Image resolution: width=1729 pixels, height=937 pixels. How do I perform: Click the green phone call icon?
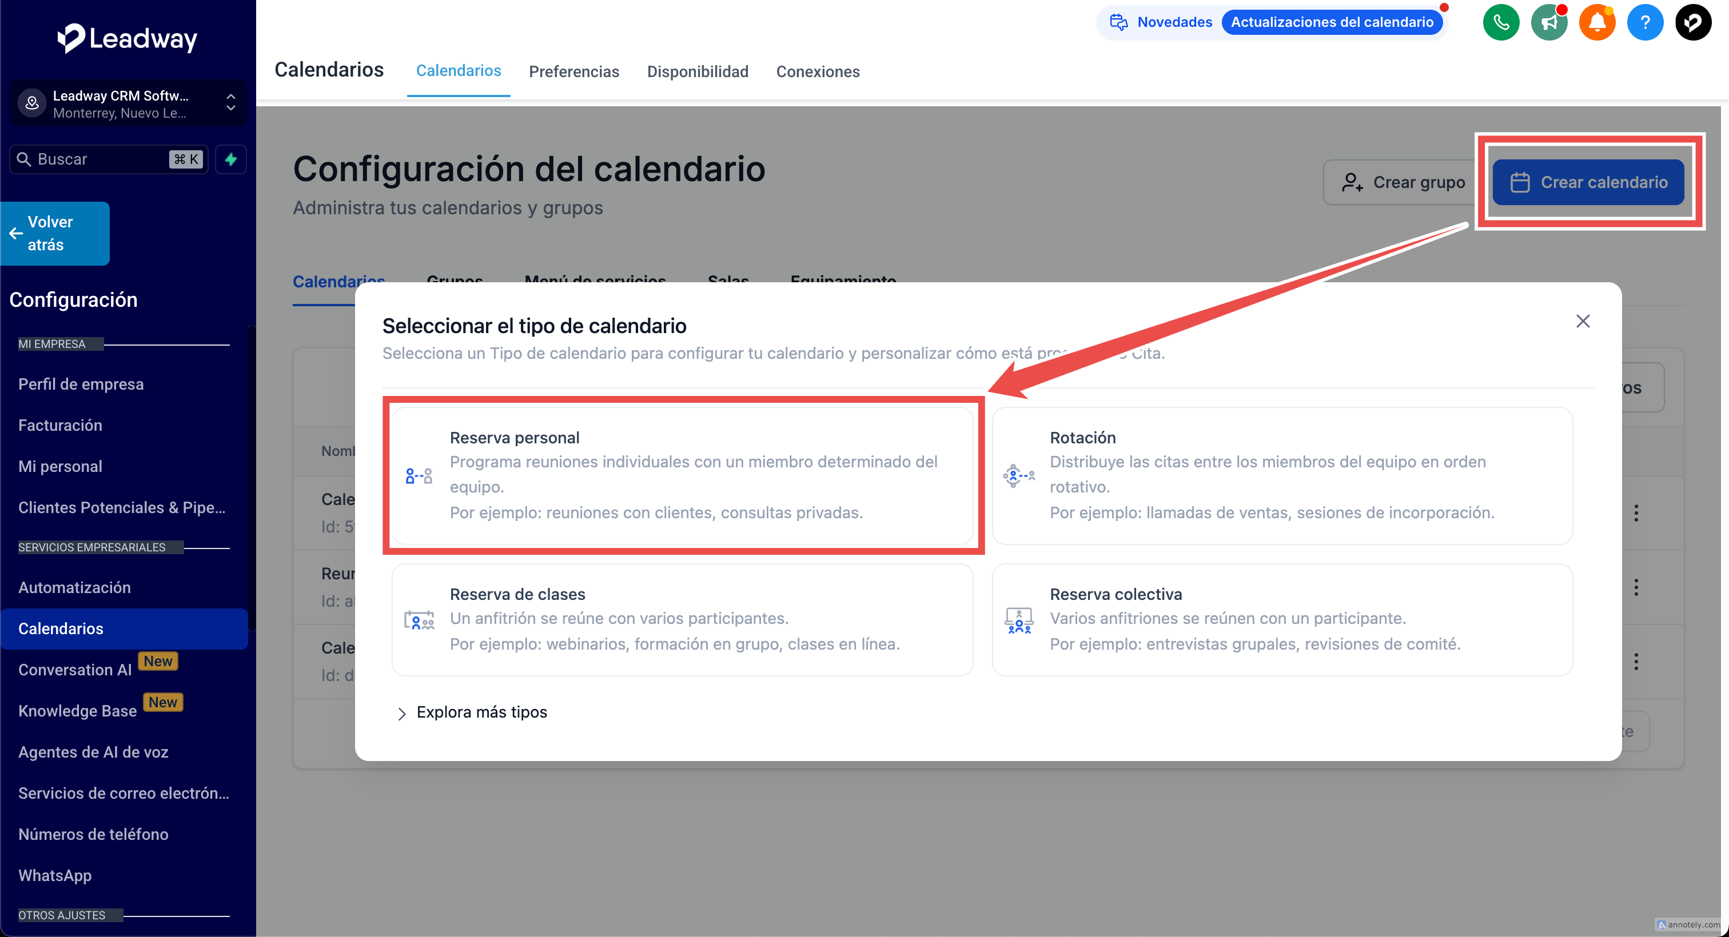1501,23
